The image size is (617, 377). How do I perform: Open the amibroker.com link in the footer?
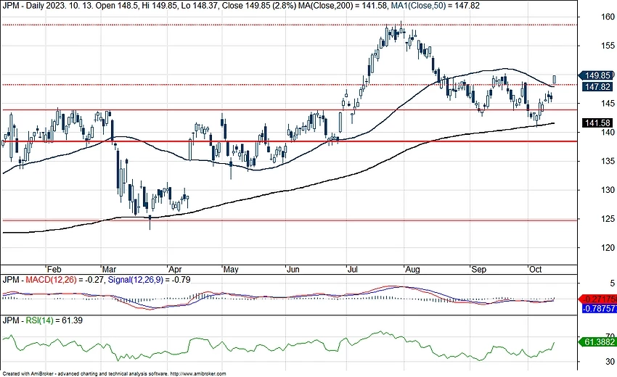coord(198,373)
